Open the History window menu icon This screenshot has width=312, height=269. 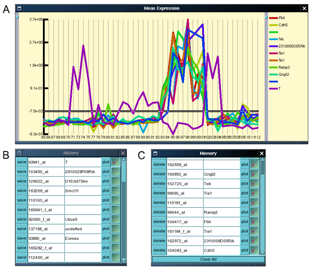pyautogui.click(x=19, y=153)
